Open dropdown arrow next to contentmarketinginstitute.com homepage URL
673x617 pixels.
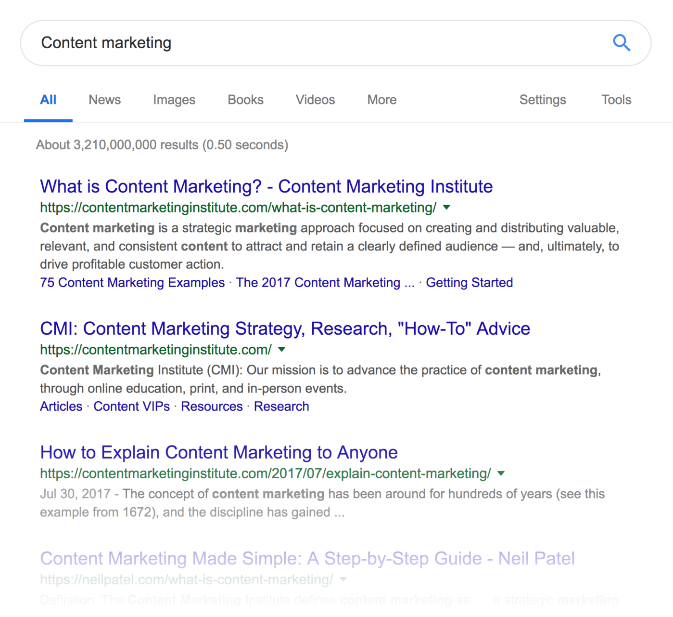point(282,350)
